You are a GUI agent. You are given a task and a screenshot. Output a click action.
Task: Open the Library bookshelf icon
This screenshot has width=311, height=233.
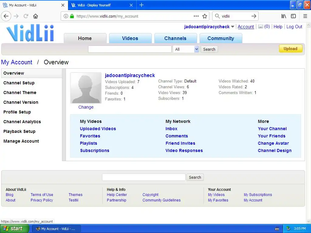pyautogui.click(x=284, y=16)
